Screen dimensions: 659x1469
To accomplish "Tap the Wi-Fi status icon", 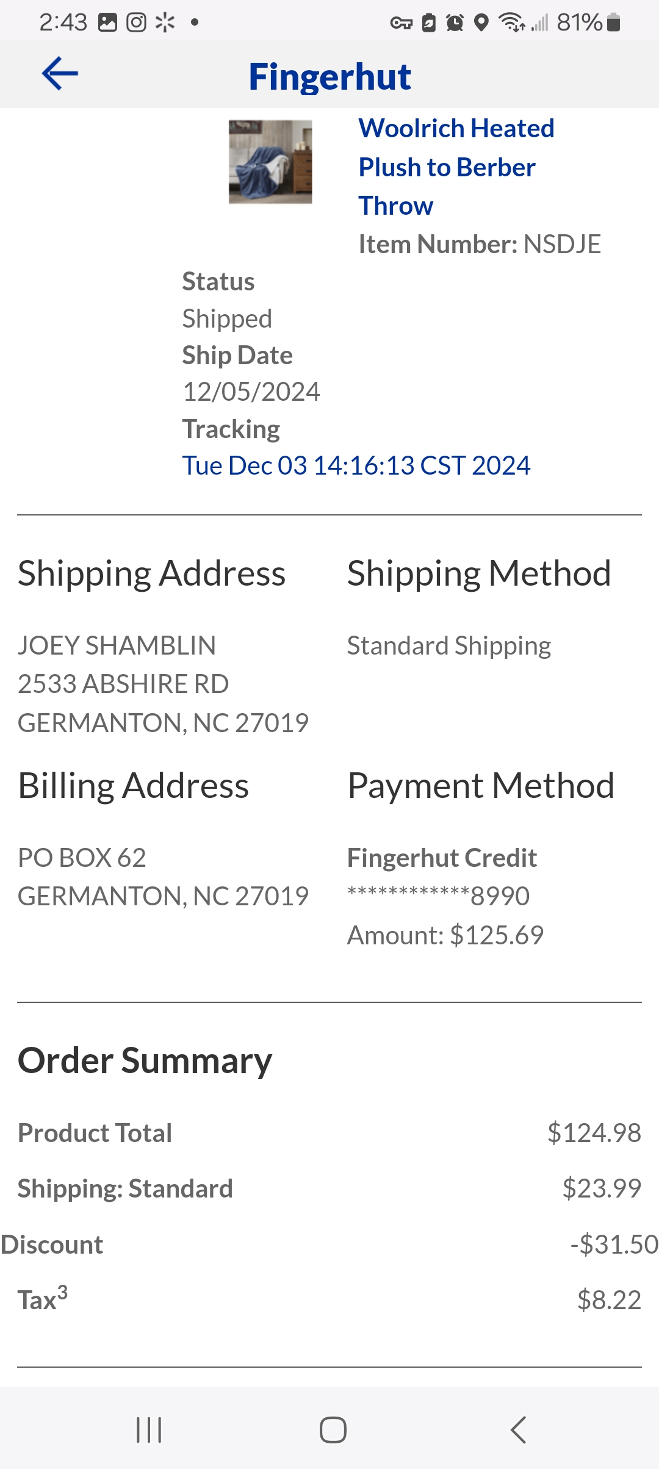I will [x=512, y=23].
